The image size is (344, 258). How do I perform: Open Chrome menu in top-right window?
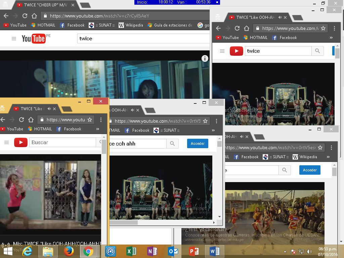pos(334,28)
